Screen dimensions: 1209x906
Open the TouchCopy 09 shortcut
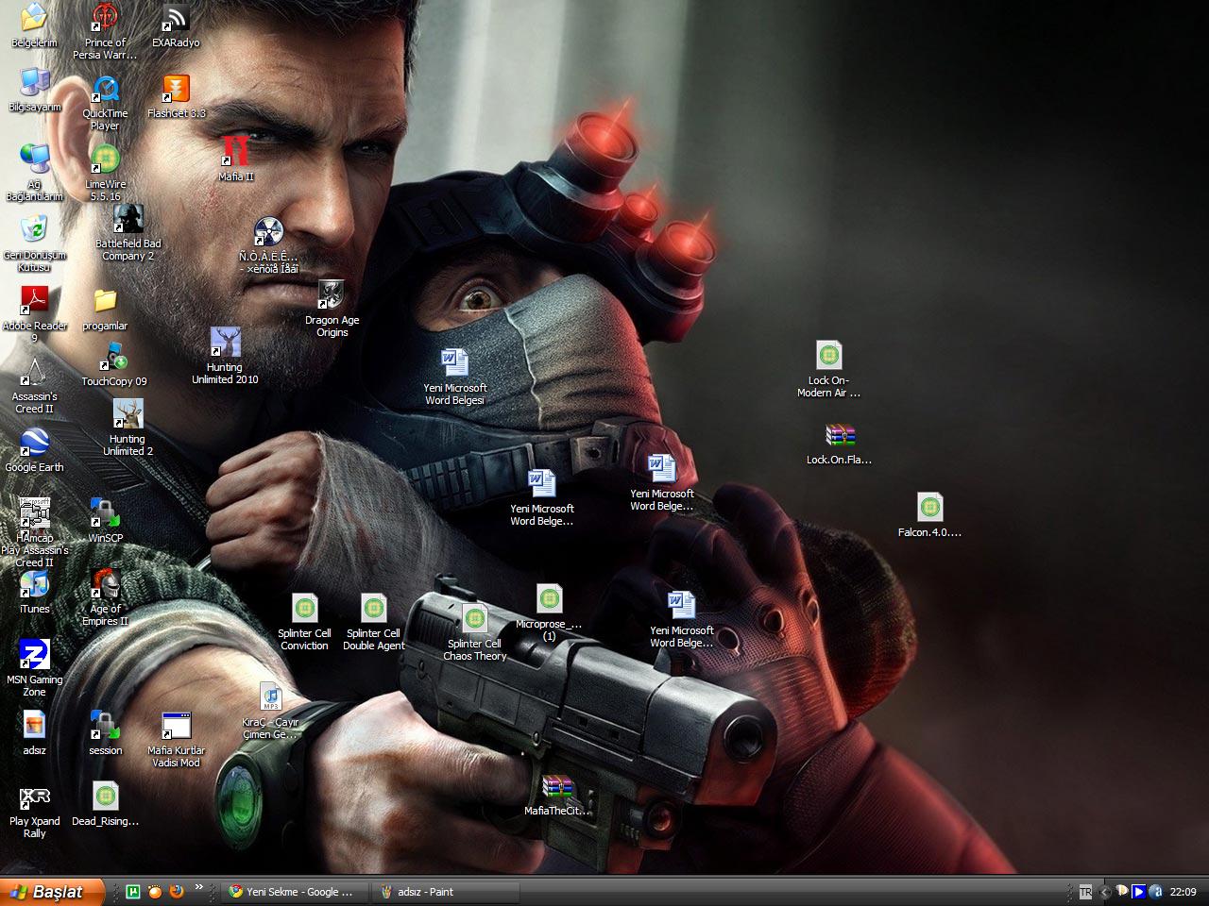coord(113,357)
